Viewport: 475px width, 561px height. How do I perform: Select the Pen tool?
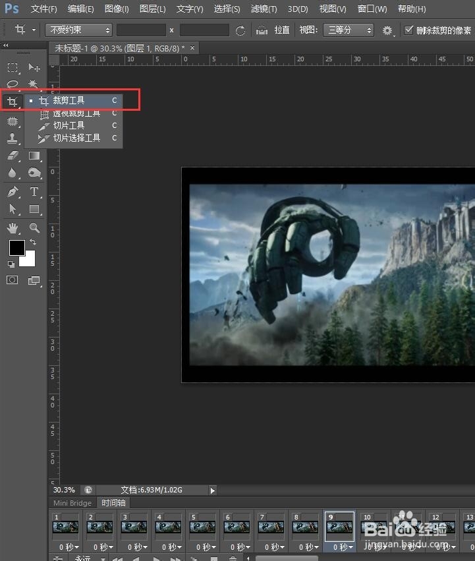coord(13,192)
